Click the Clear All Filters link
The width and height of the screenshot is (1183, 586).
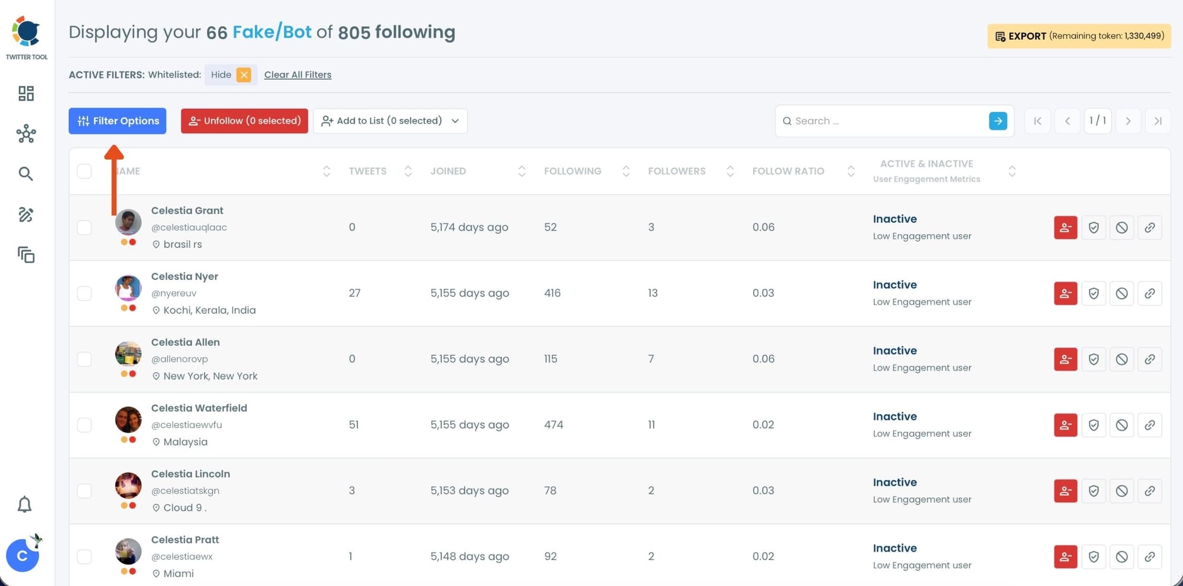pyautogui.click(x=298, y=75)
